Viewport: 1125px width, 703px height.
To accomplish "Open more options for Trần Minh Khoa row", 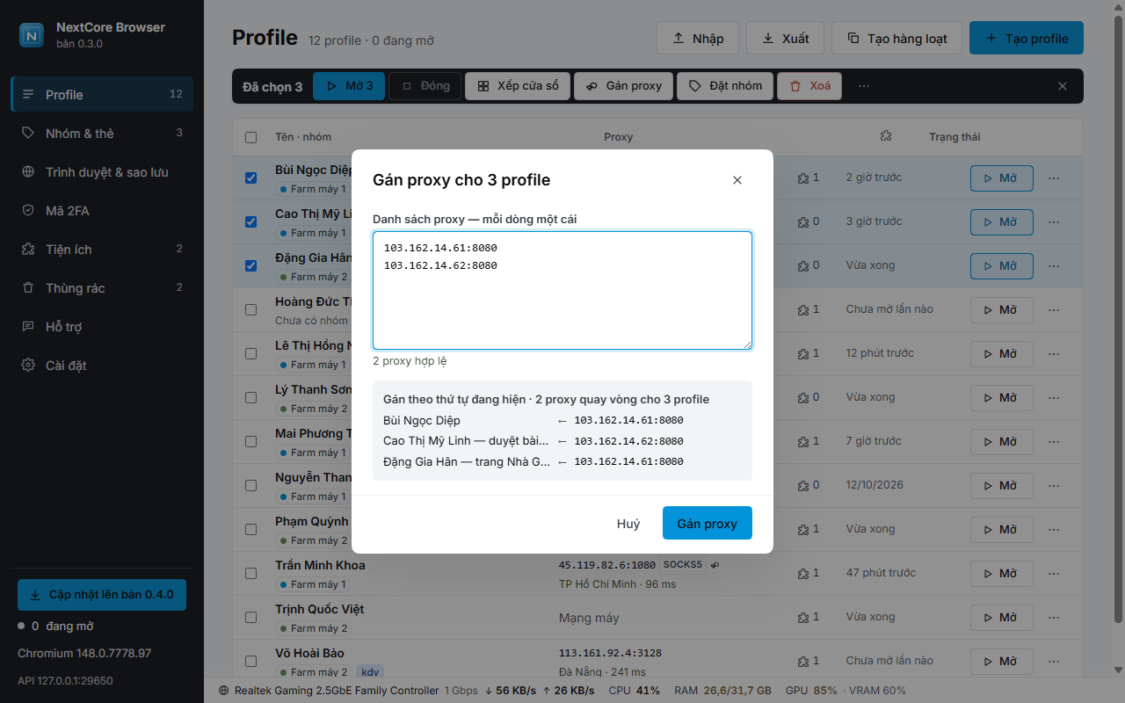I will (1054, 573).
